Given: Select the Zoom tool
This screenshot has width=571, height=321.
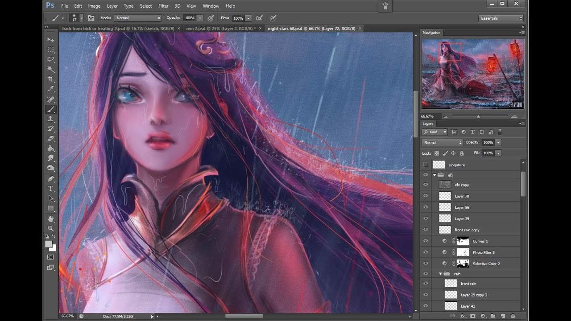Looking at the screenshot, I should [51, 228].
